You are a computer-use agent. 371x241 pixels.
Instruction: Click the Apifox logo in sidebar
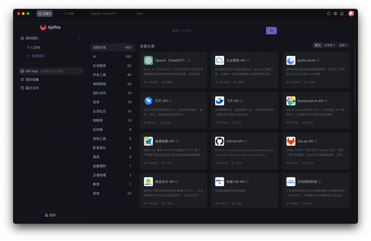pos(50,27)
